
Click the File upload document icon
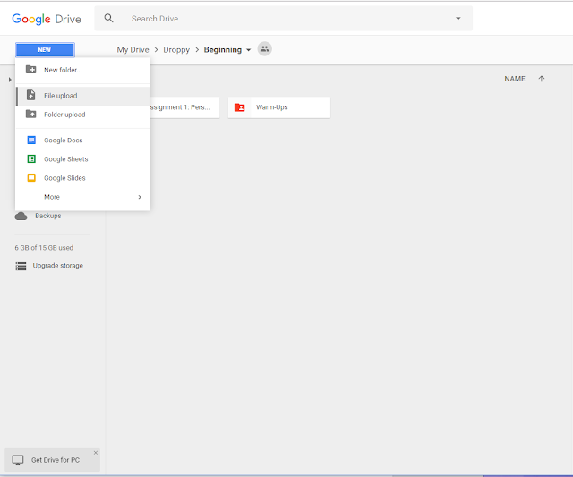pos(31,96)
